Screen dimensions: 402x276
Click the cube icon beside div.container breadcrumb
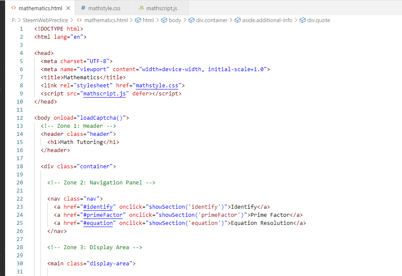[x=192, y=20]
